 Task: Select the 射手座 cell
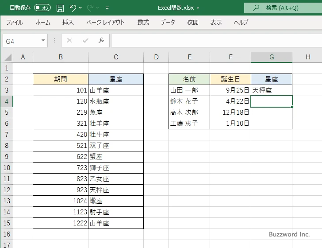[x=116, y=212]
